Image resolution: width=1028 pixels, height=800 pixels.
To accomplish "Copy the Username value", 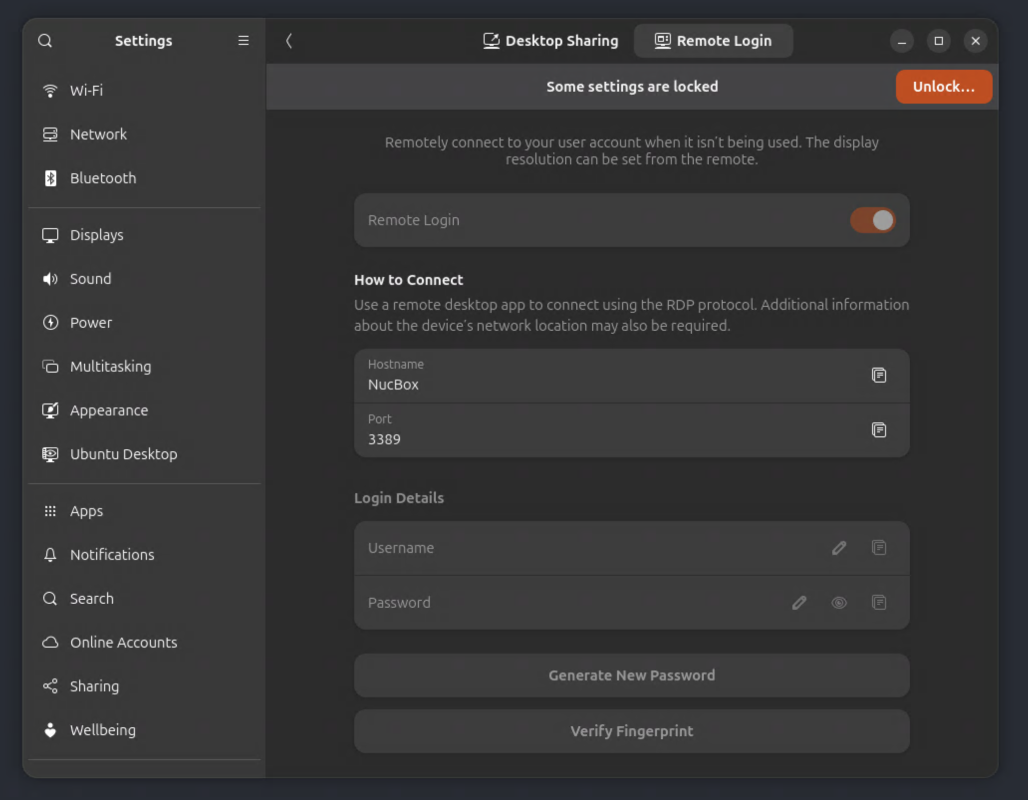I will (x=879, y=548).
